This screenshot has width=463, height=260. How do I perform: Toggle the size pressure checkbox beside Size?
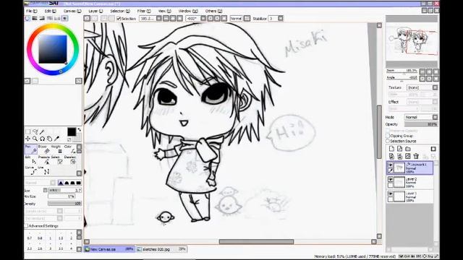(x=45, y=191)
